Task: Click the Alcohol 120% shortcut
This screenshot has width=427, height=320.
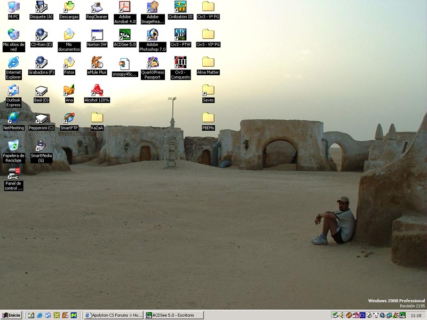Action: 97,91
